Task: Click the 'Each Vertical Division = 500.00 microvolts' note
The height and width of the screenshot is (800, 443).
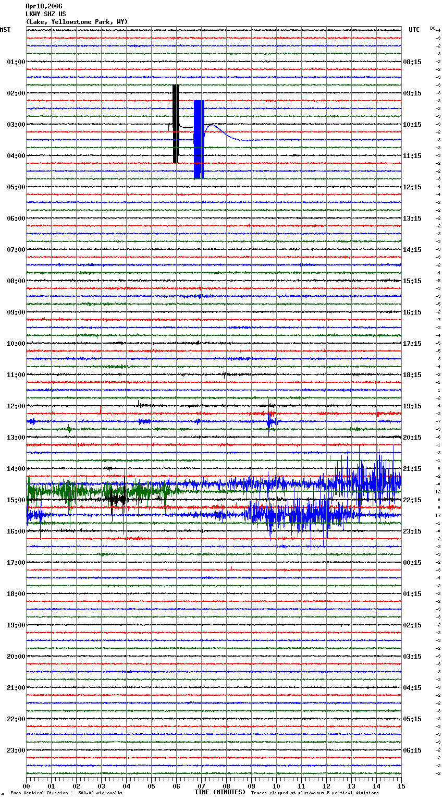Action: [x=66, y=793]
